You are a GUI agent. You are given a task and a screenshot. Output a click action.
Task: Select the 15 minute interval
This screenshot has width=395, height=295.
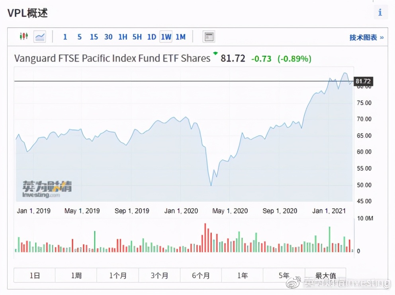tap(94, 37)
